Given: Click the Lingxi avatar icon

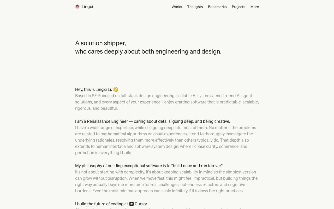Looking at the screenshot, I should tap(77, 7).
